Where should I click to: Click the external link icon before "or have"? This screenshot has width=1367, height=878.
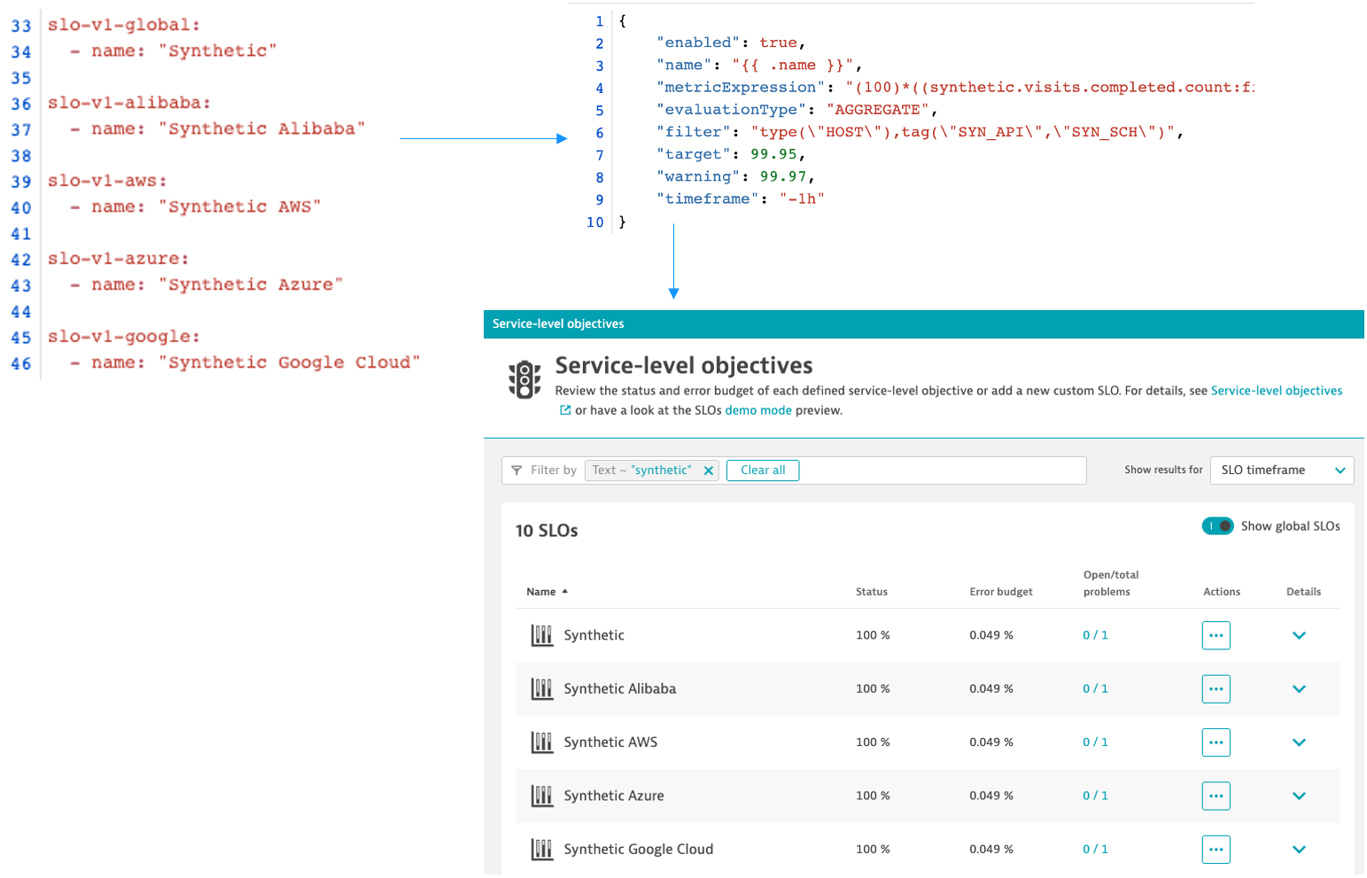point(565,410)
